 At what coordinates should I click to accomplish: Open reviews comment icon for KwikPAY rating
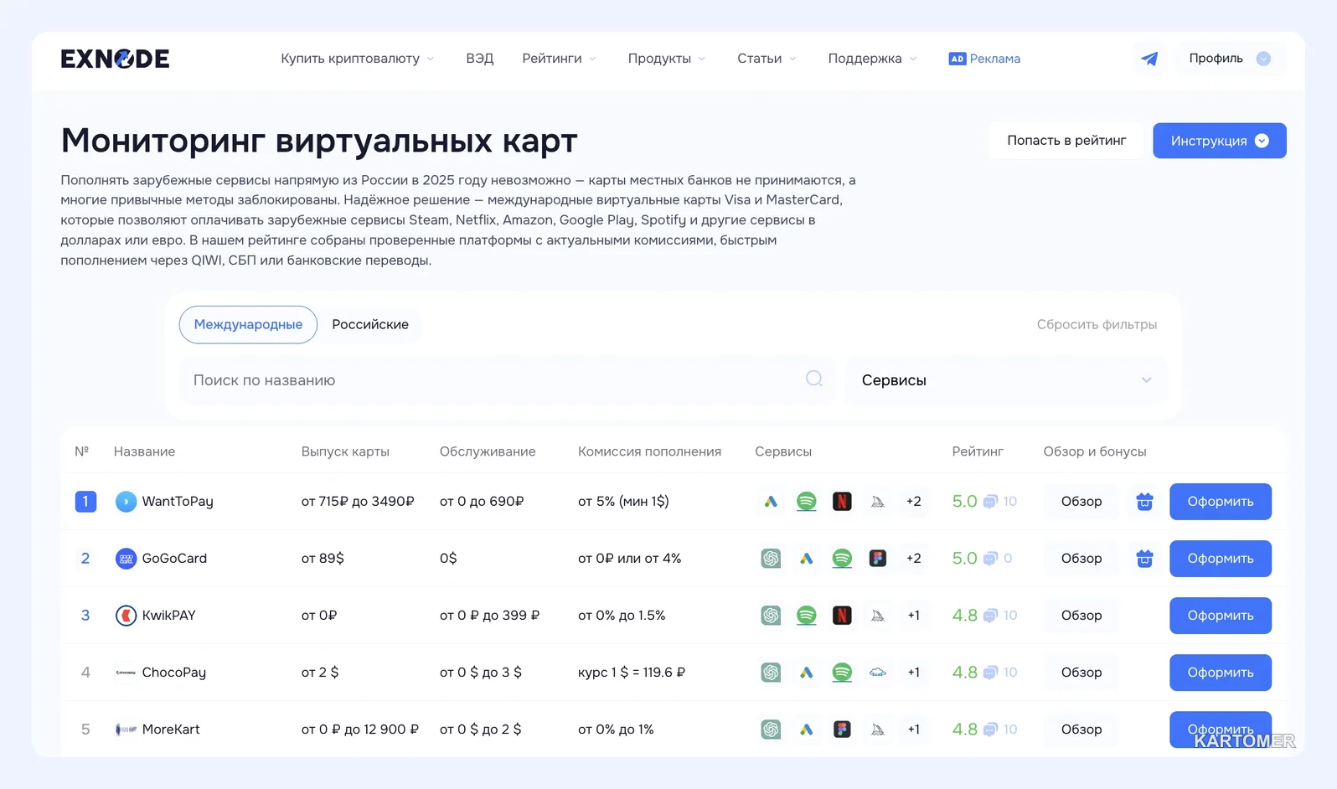tap(989, 616)
